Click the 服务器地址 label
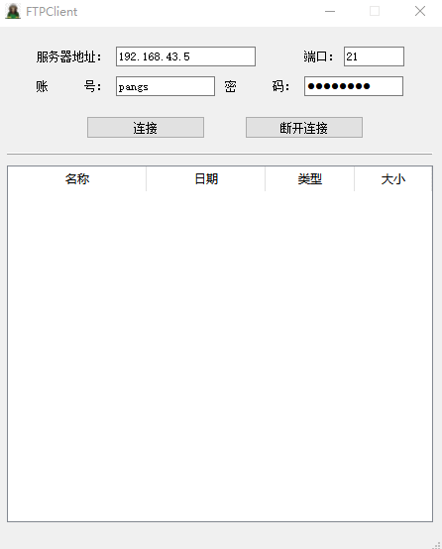Image resolution: width=442 pixels, height=549 pixels. (x=68, y=56)
